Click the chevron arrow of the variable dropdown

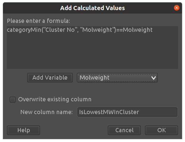(153, 78)
